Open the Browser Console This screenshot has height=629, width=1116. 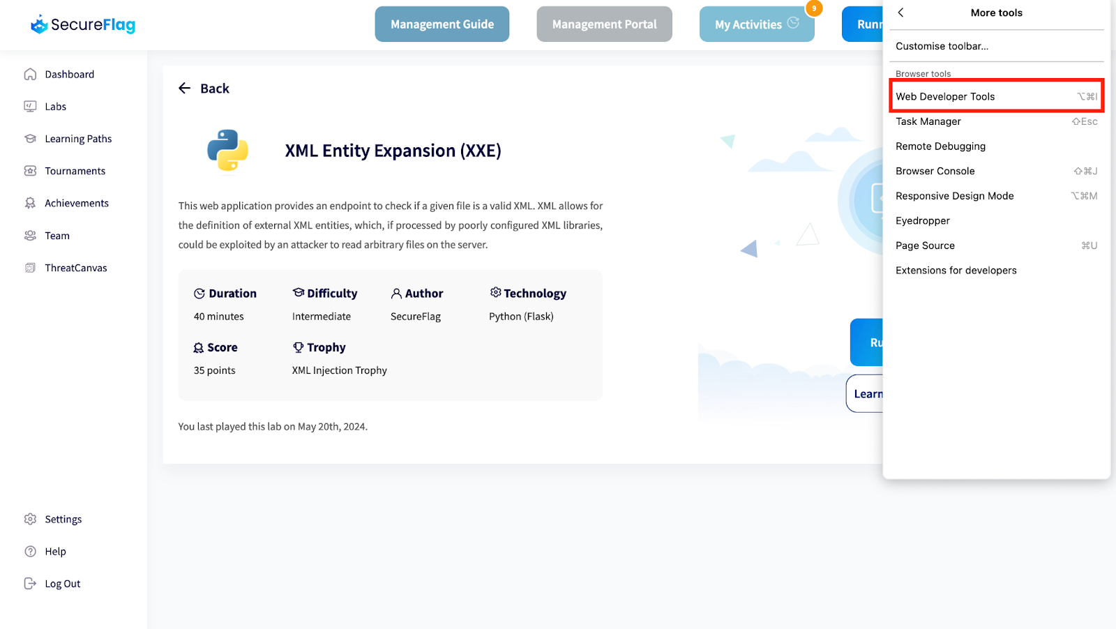click(996, 171)
